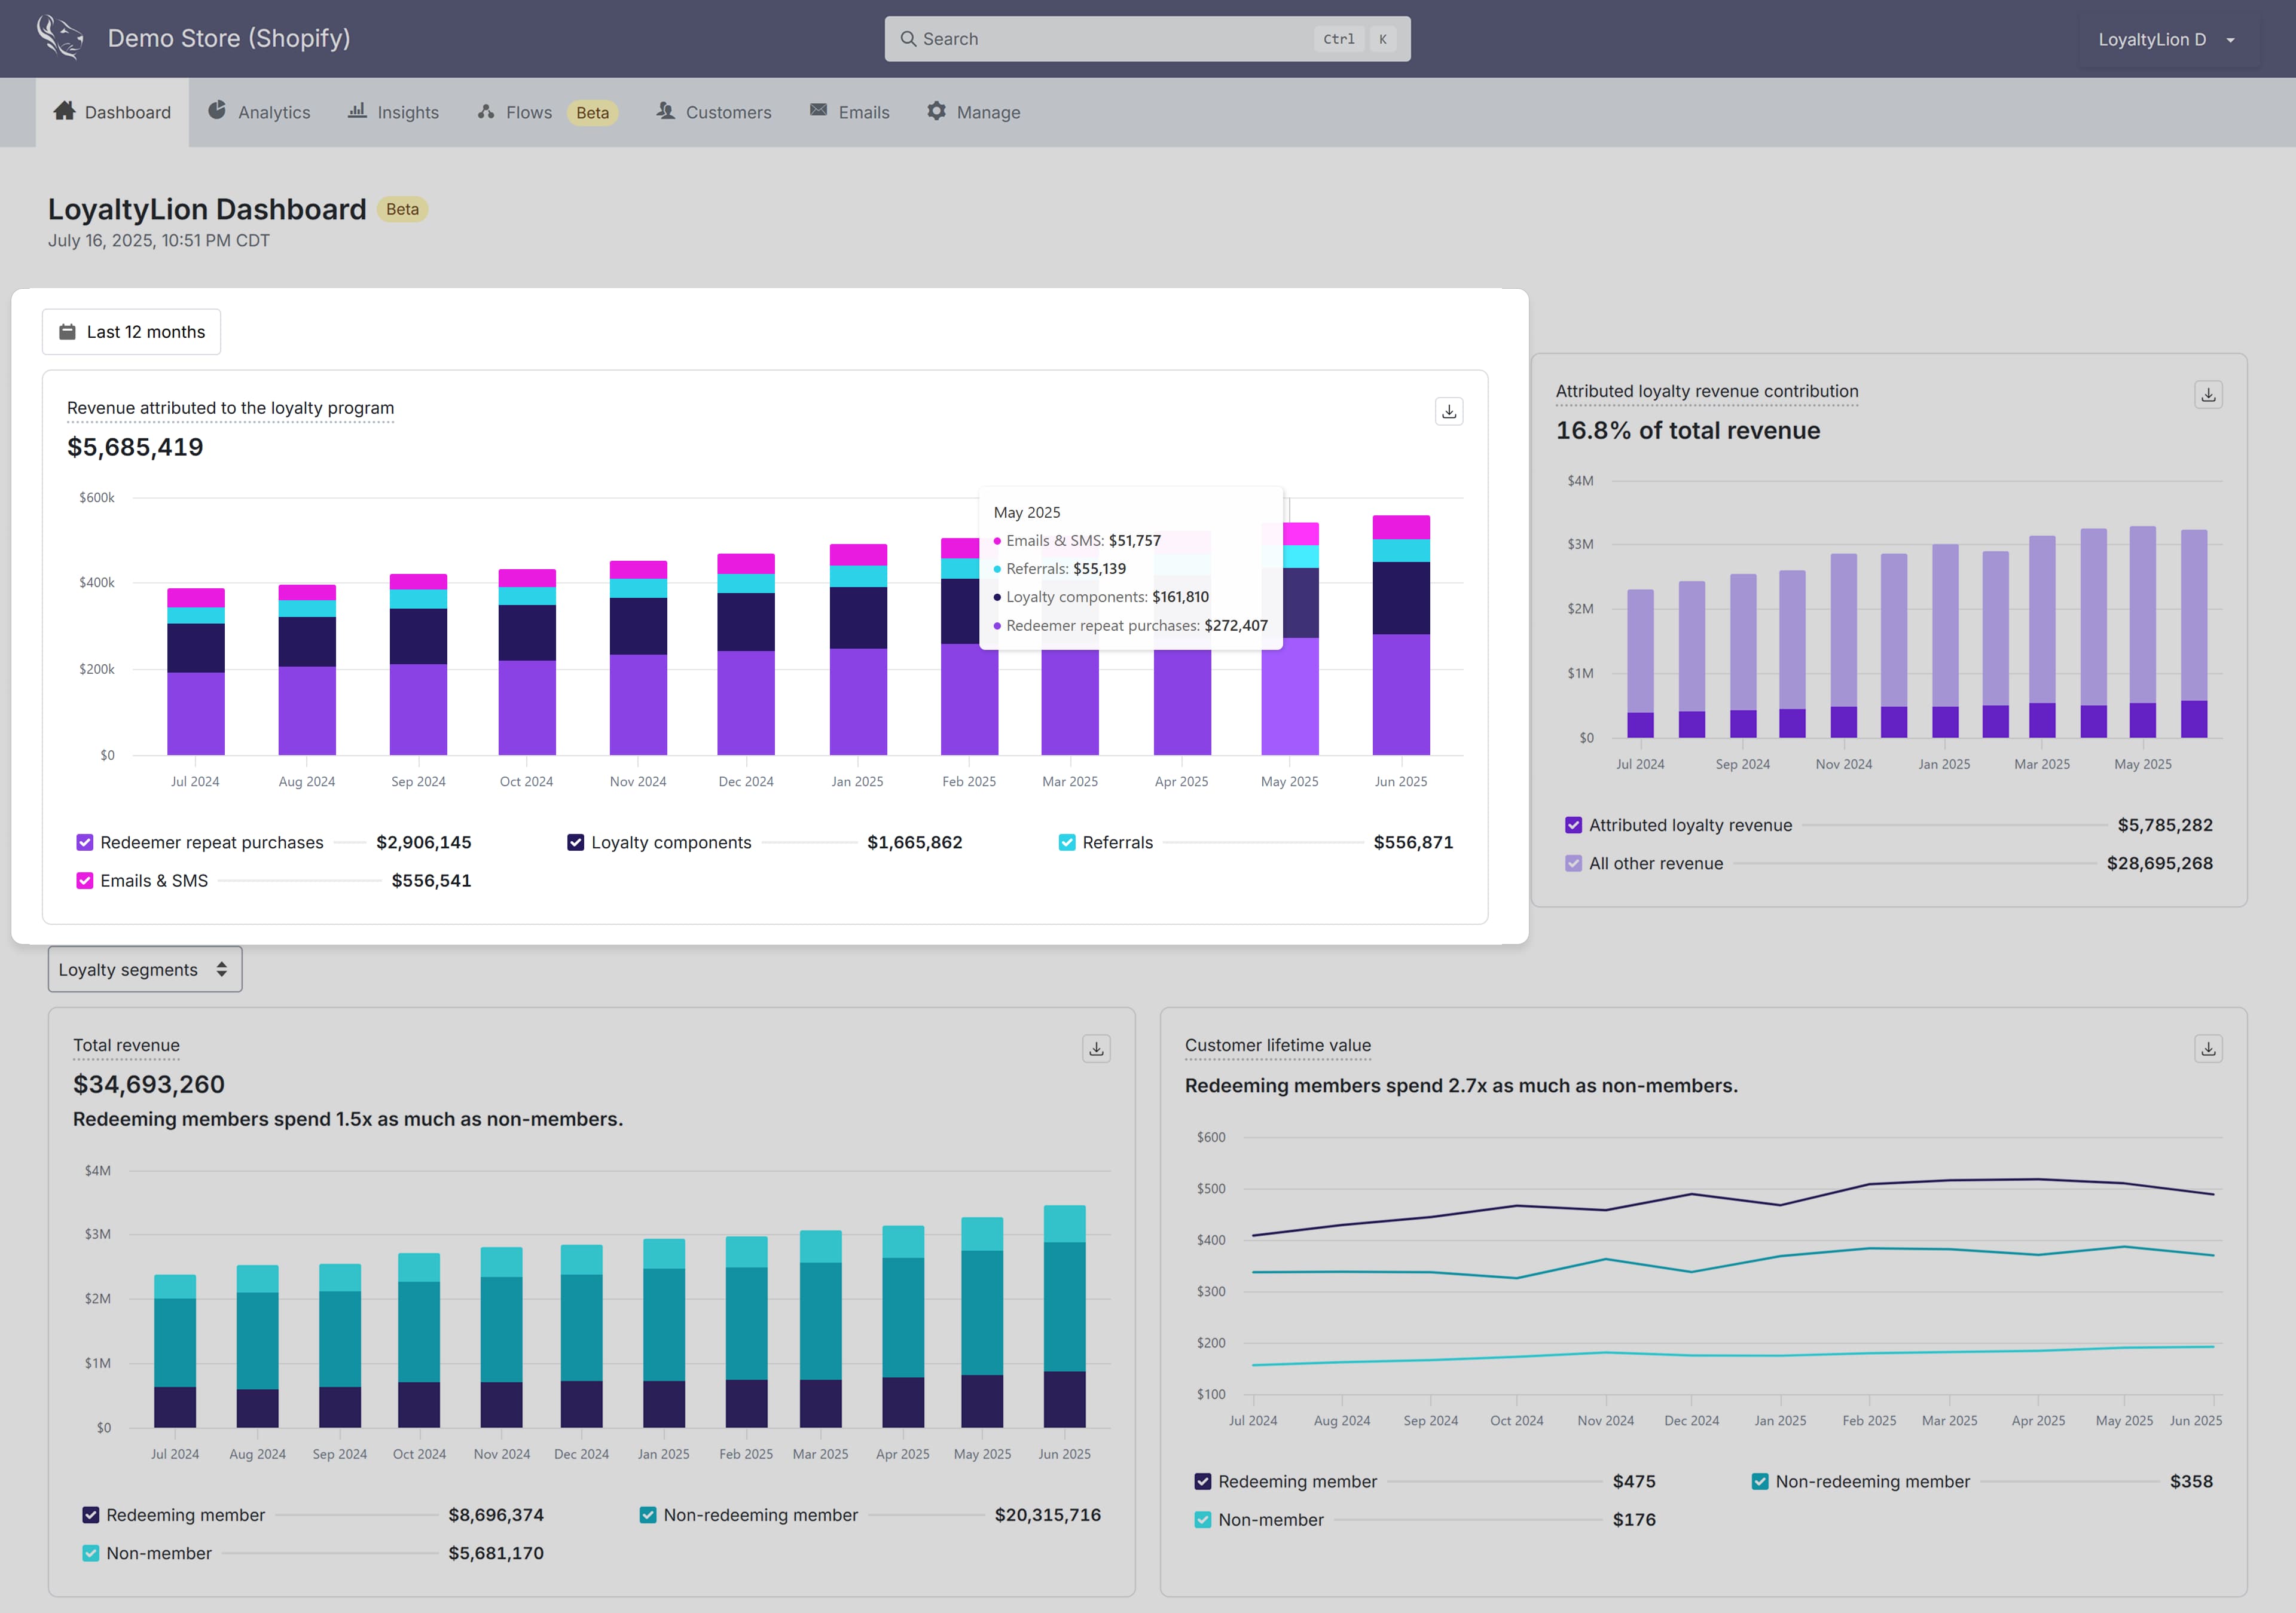The height and width of the screenshot is (1613, 2296).
Task: Click the July 16, 2025 timestamp text
Action: [159, 240]
